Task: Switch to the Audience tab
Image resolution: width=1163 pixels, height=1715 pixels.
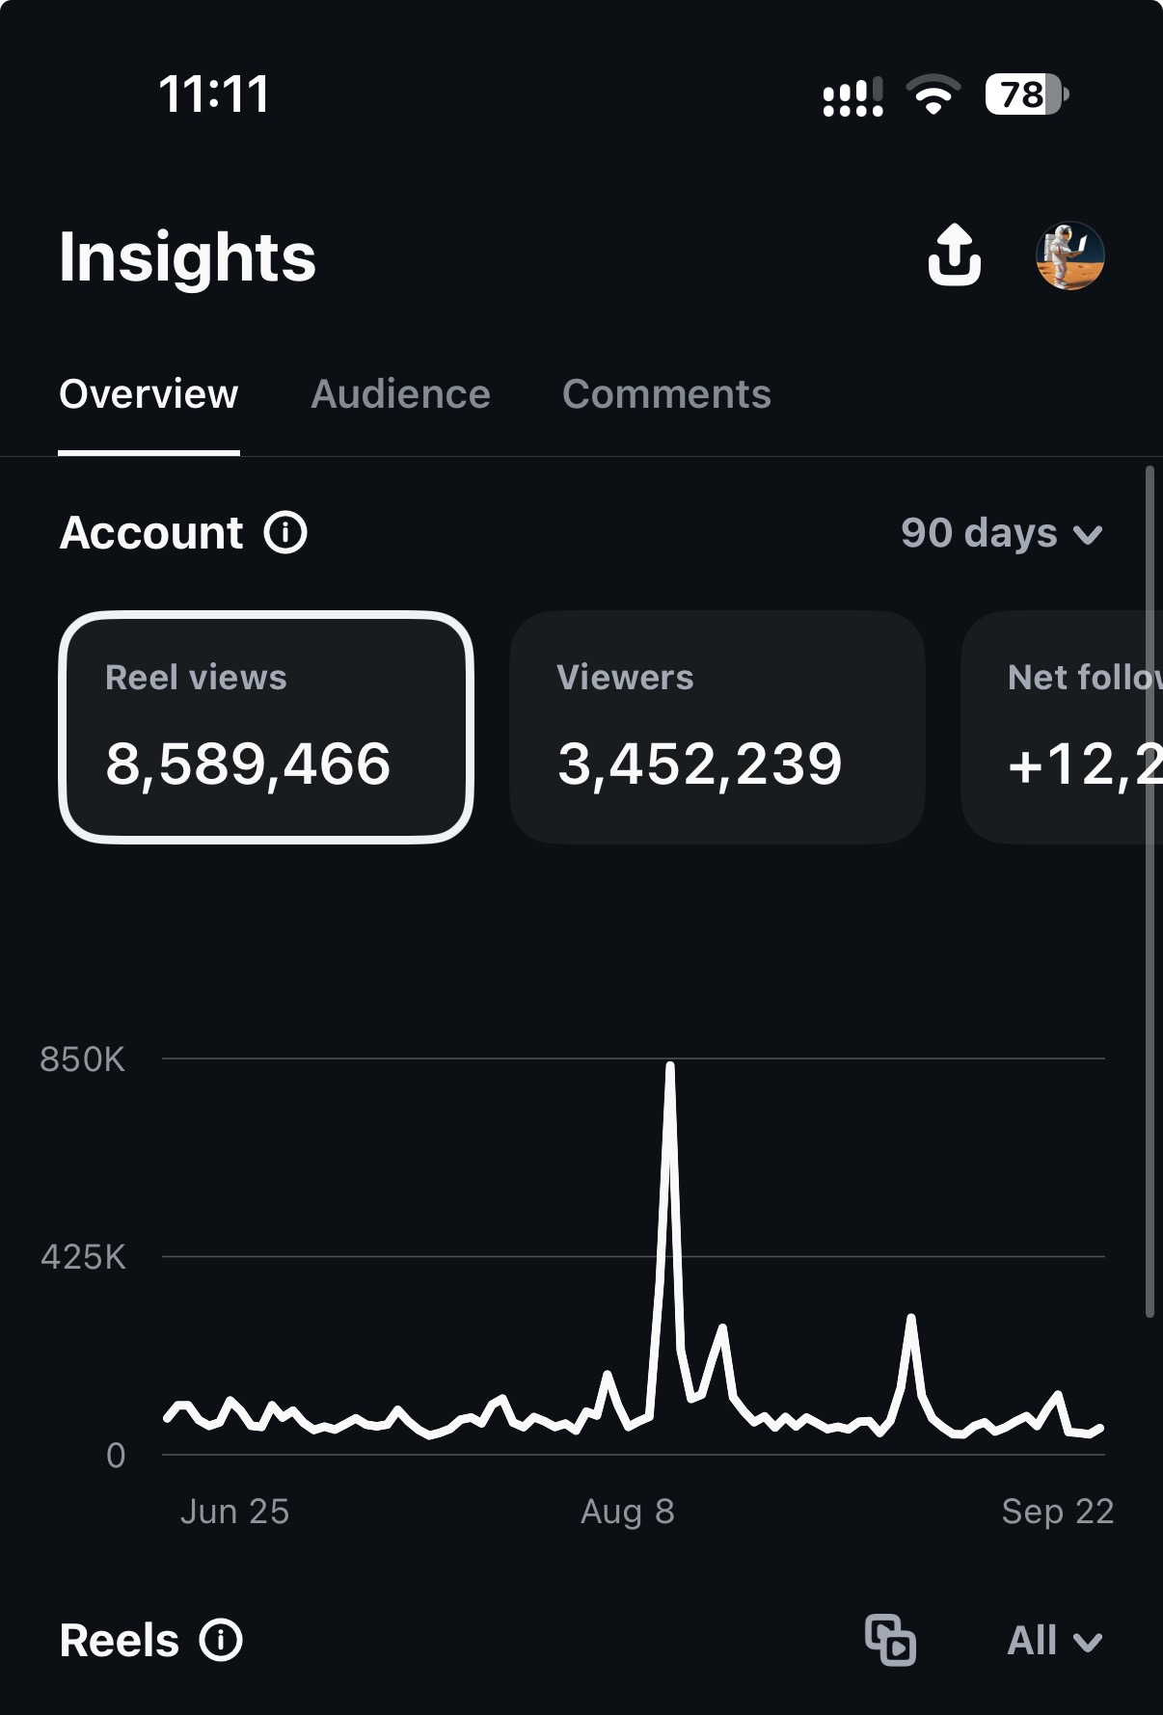Action: (400, 394)
